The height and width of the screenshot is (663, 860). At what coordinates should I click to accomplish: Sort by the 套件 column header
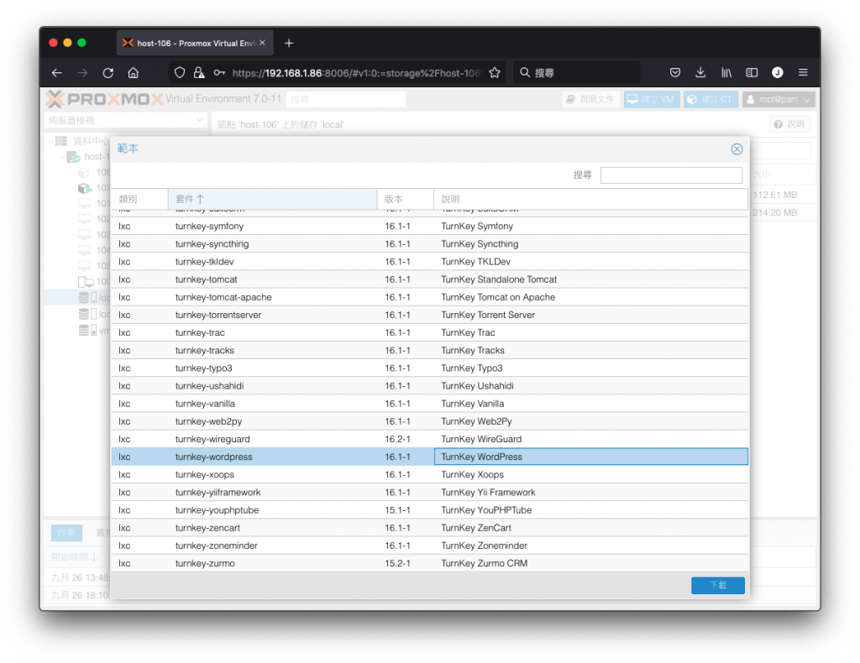[272, 199]
